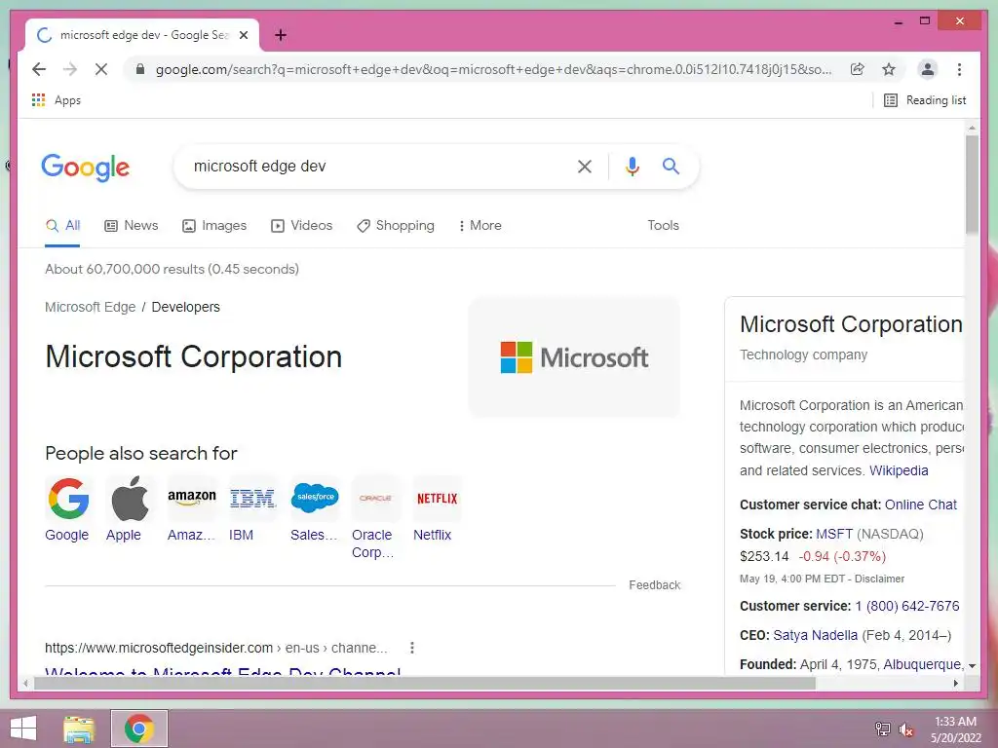Open Welcome to Microsoft Edge Dev Channel result

tap(223, 671)
